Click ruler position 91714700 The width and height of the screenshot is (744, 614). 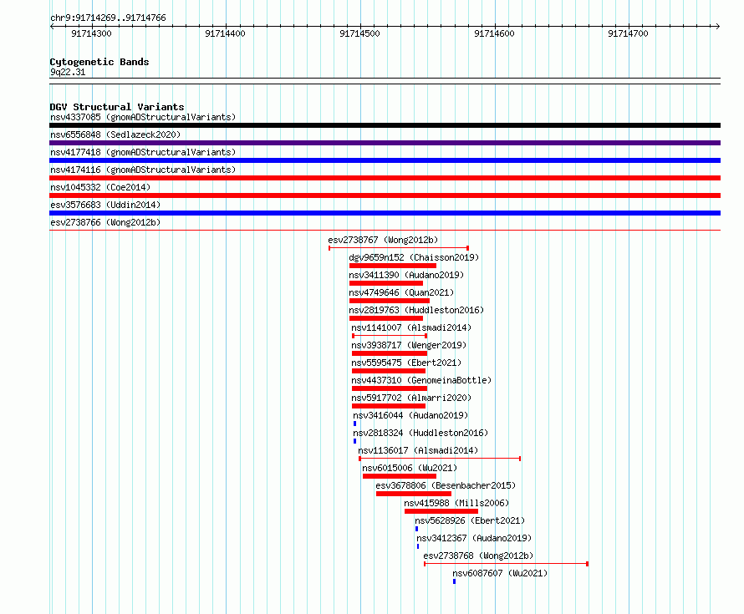click(628, 33)
